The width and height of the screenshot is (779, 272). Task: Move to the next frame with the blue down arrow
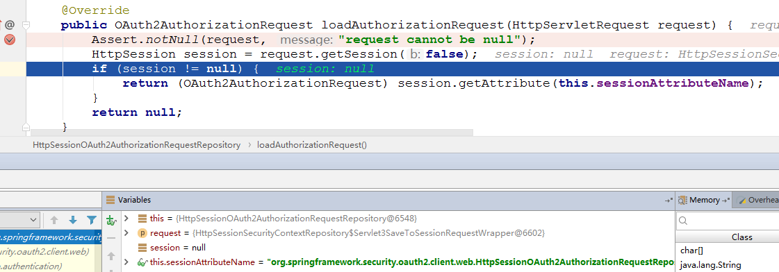point(73,219)
